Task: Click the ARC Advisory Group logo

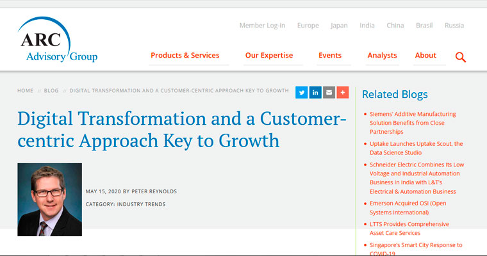Action: 58,42
